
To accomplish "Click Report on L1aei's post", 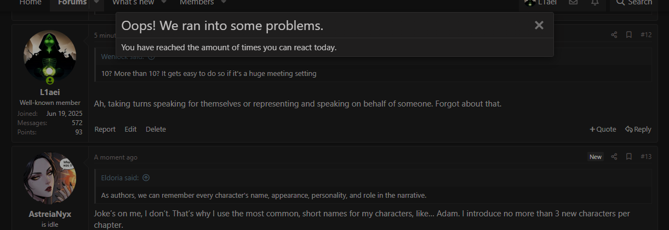I will click(105, 129).
